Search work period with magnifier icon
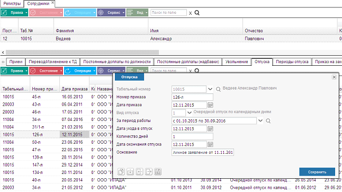 [268, 121]
